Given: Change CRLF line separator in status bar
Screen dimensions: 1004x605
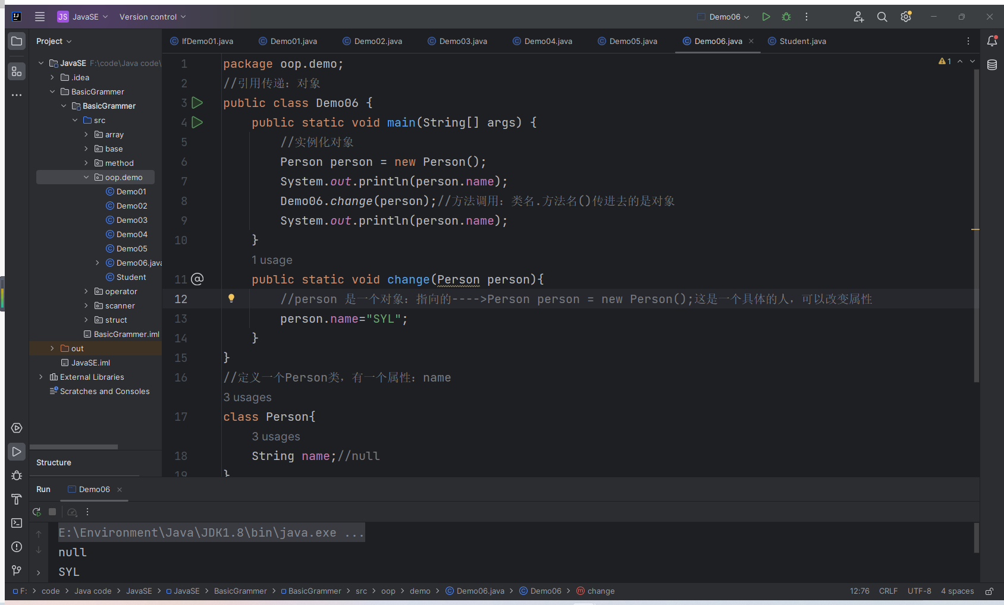Looking at the screenshot, I should (x=888, y=591).
